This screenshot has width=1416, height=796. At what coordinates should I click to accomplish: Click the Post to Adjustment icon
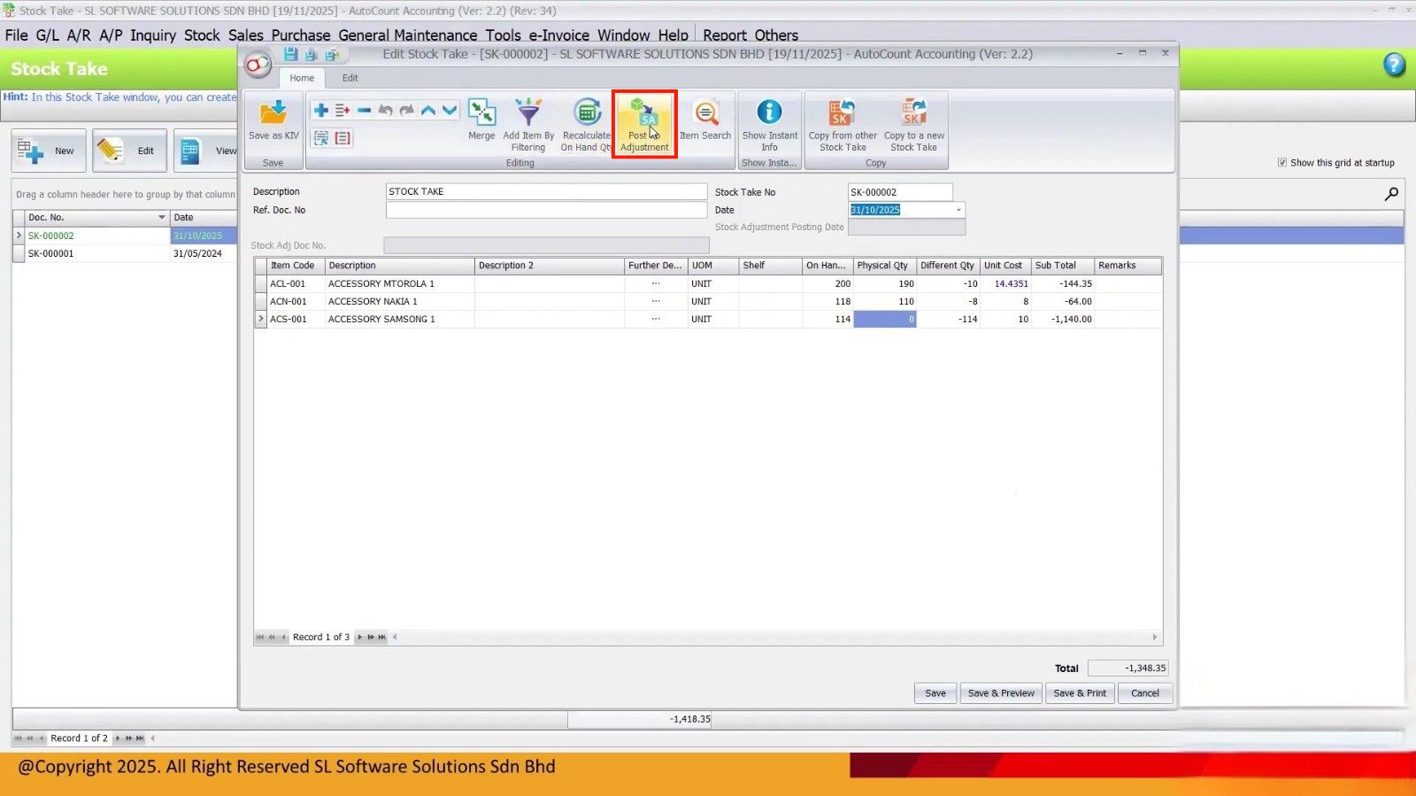[644, 115]
